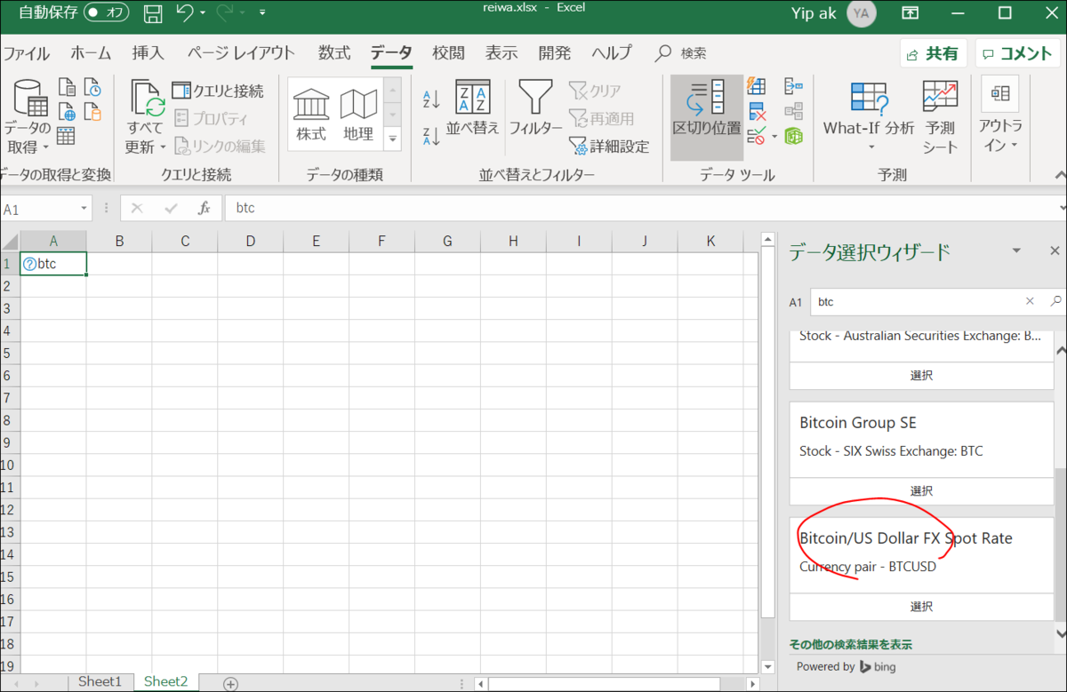
Task: Click the Save floppy disk icon
Action: coord(153,13)
